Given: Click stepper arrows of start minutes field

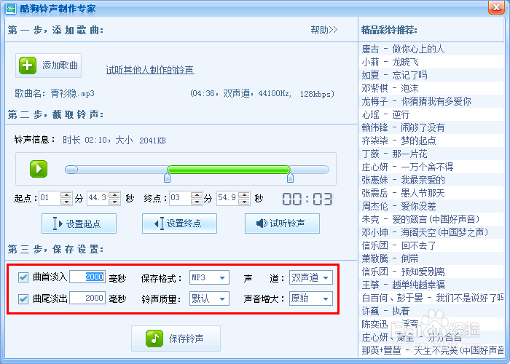Looking at the screenshot, I should pos(66,198).
